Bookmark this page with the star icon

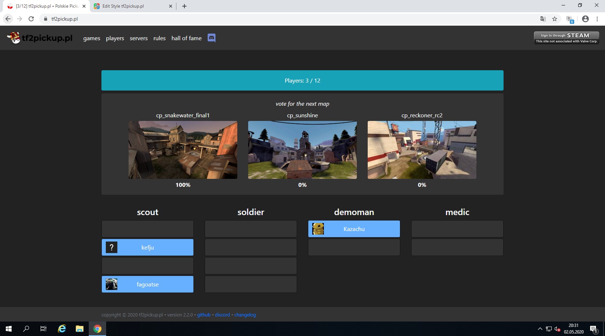click(555, 19)
